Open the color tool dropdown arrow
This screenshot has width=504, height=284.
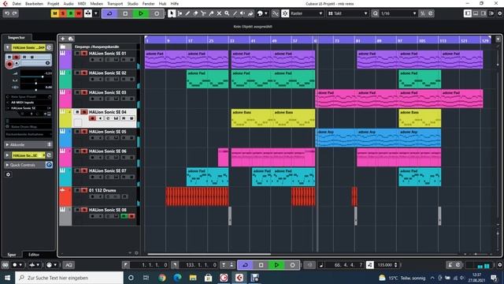[x=266, y=13]
